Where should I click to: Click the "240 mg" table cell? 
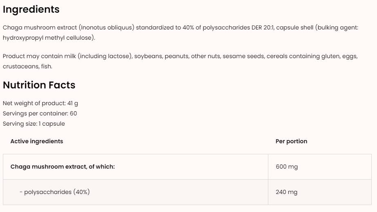point(287,192)
